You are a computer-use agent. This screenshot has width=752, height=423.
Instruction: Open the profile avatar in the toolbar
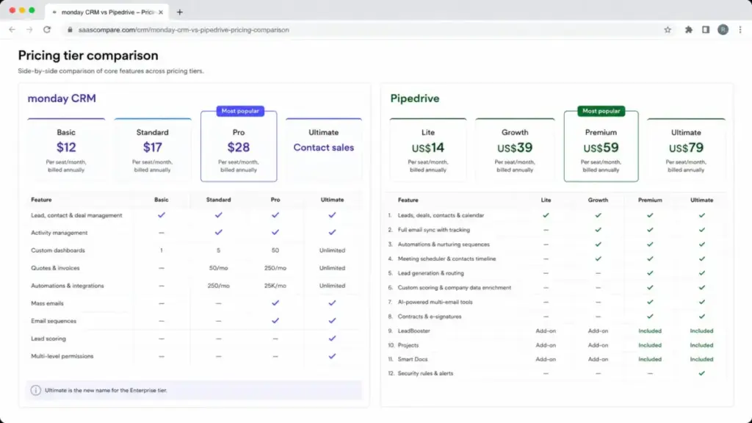[723, 29]
